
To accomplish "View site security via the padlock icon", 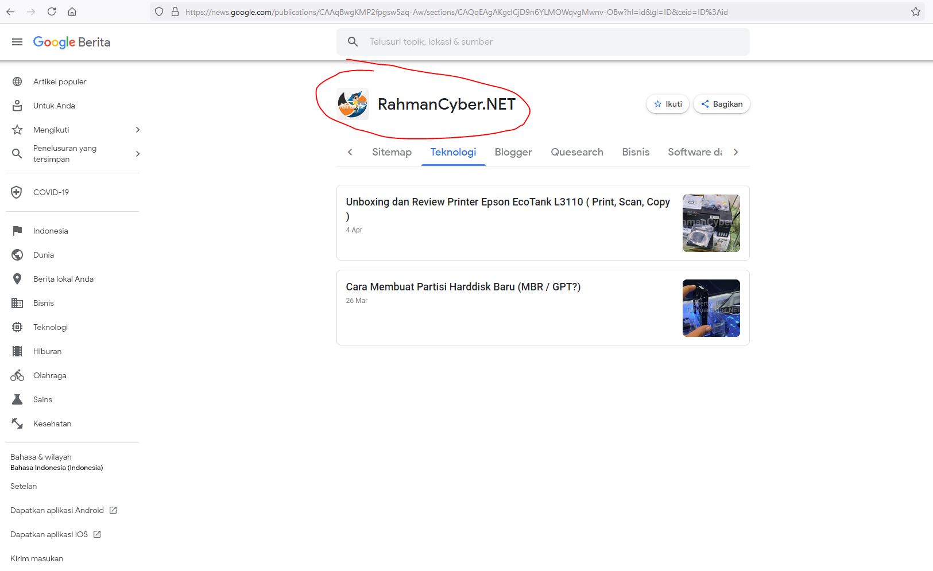I will click(175, 11).
